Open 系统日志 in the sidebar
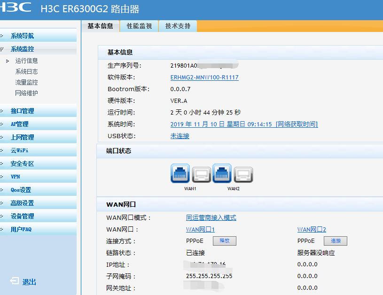 [x=26, y=71]
